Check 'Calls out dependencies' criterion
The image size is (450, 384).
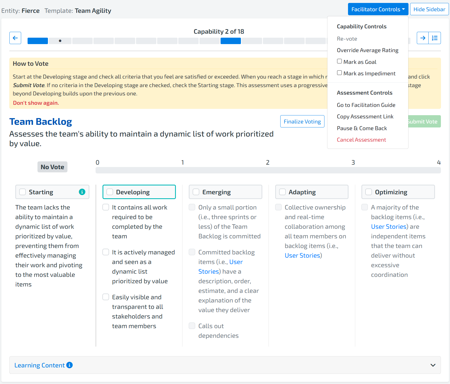tap(192, 325)
